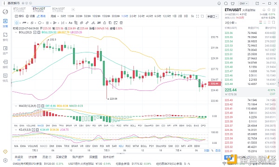Screen dimensions: 279x167
Task: Enter fullscreen chart mode icon
Action: pyautogui.click(x=198, y=16)
